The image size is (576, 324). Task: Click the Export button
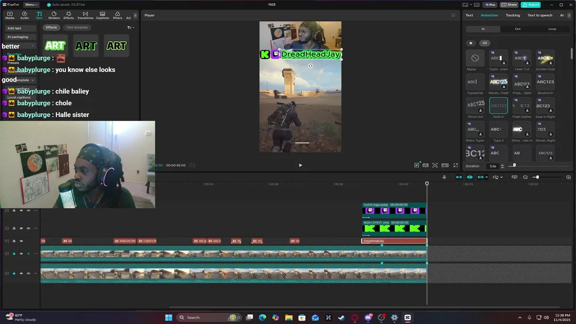click(x=531, y=4)
